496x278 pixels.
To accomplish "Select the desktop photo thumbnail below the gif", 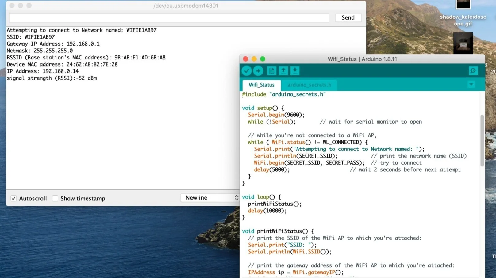I will tap(463, 43).
